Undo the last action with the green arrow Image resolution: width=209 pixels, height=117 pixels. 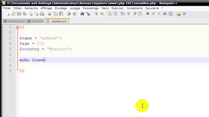pos(69,14)
